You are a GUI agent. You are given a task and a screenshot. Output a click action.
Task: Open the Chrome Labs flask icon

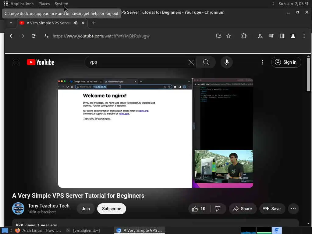pyautogui.click(x=260, y=36)
